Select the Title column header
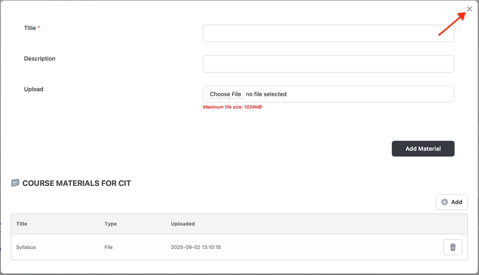The image size is (479, 275). click(22, 224)
